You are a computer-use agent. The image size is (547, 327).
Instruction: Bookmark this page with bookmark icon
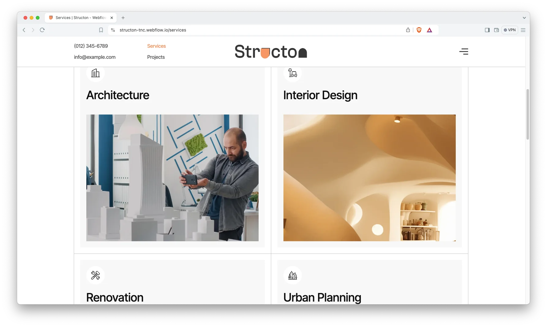click(x=101, y=30)
